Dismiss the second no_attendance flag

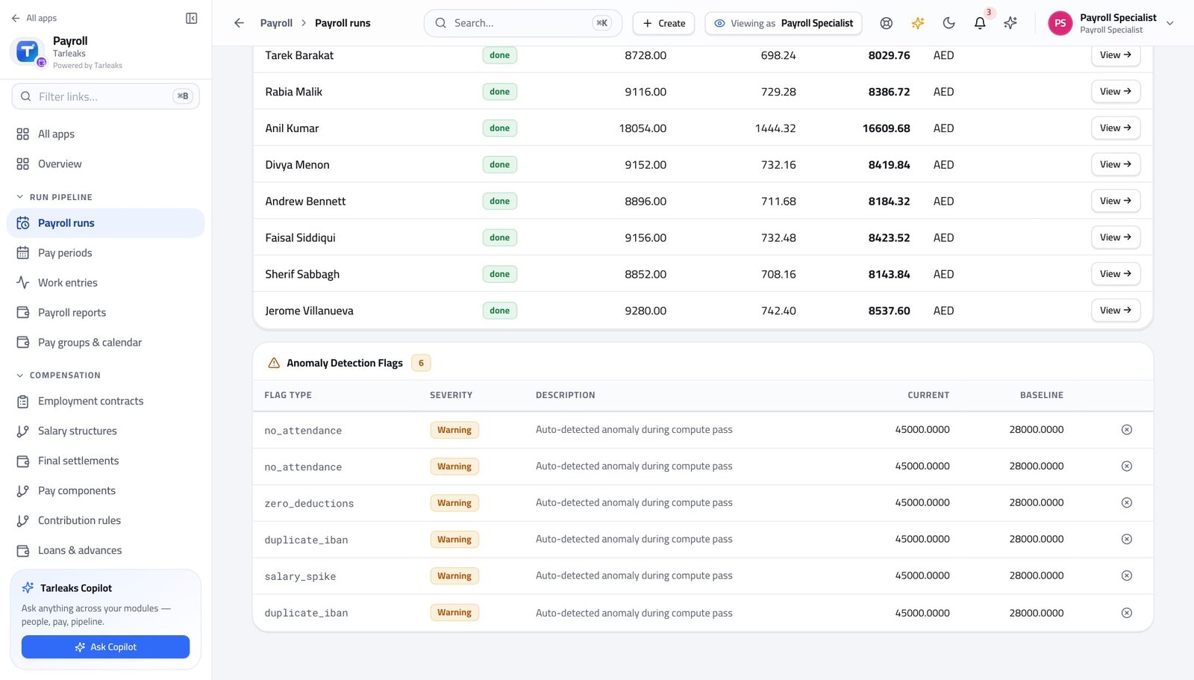[x=1127, y=467]
